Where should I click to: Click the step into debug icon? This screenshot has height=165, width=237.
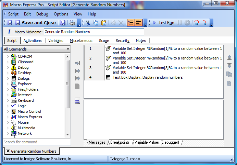[205, 23]
